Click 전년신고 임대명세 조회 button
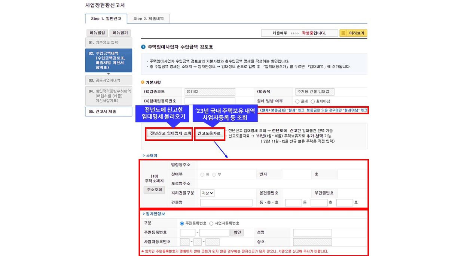Viewport: 455px width, 256px height. point(170,133)
